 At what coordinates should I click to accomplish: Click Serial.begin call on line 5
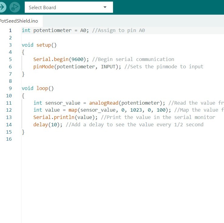pyautogui.click(x=51, y=59)
